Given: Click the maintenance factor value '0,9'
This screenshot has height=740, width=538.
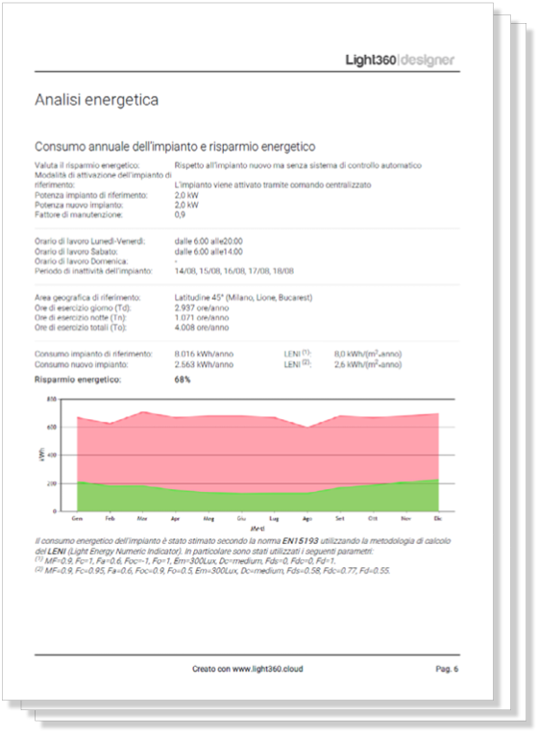Looking at the screenshot, I should click(x=180, y=214).
